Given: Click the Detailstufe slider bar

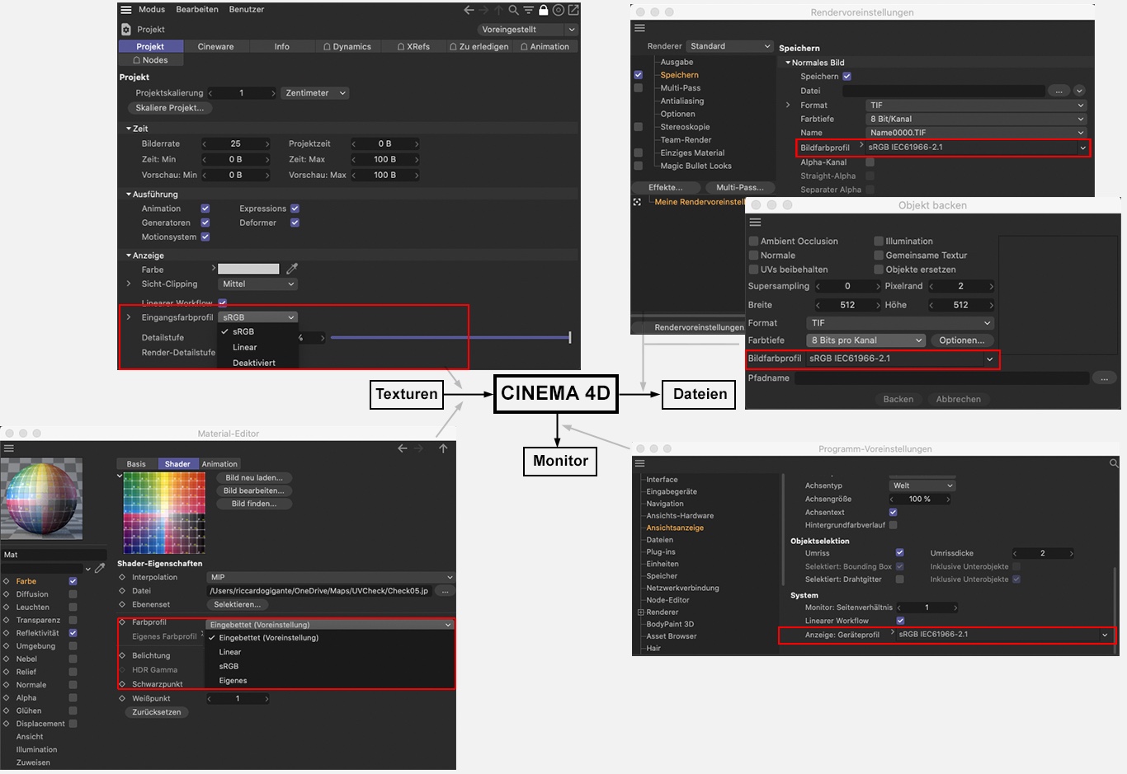Looking at the screenshot, I should pos(450,338).
